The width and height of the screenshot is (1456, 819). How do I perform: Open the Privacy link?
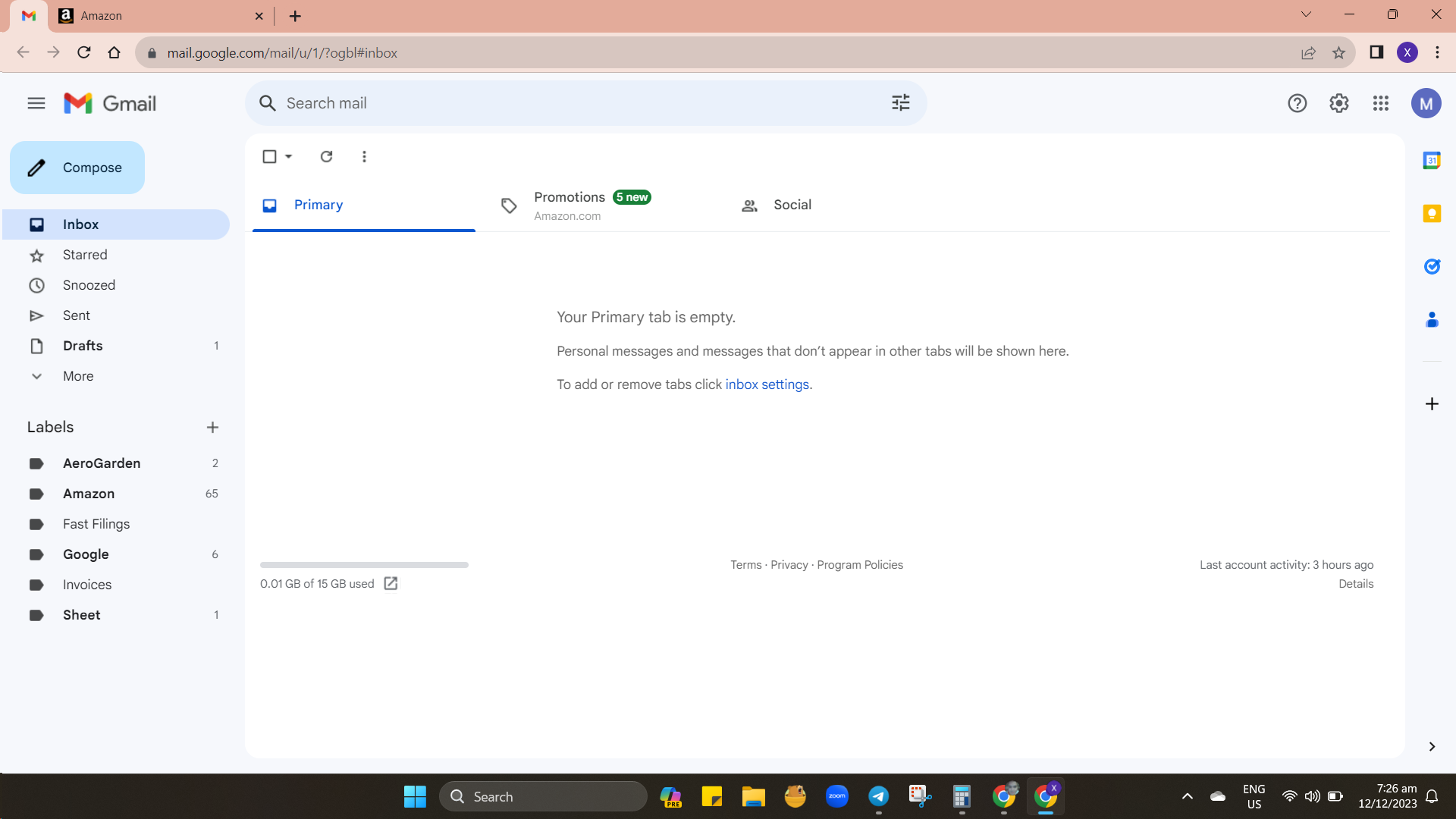789,565
